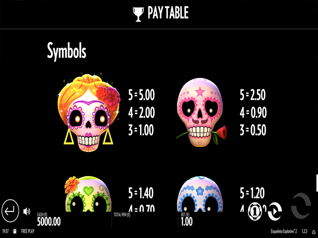Select the pink skull holding a rose
Image resolution: width=318 pixels, height=238 pixels.
coord(201,112)
